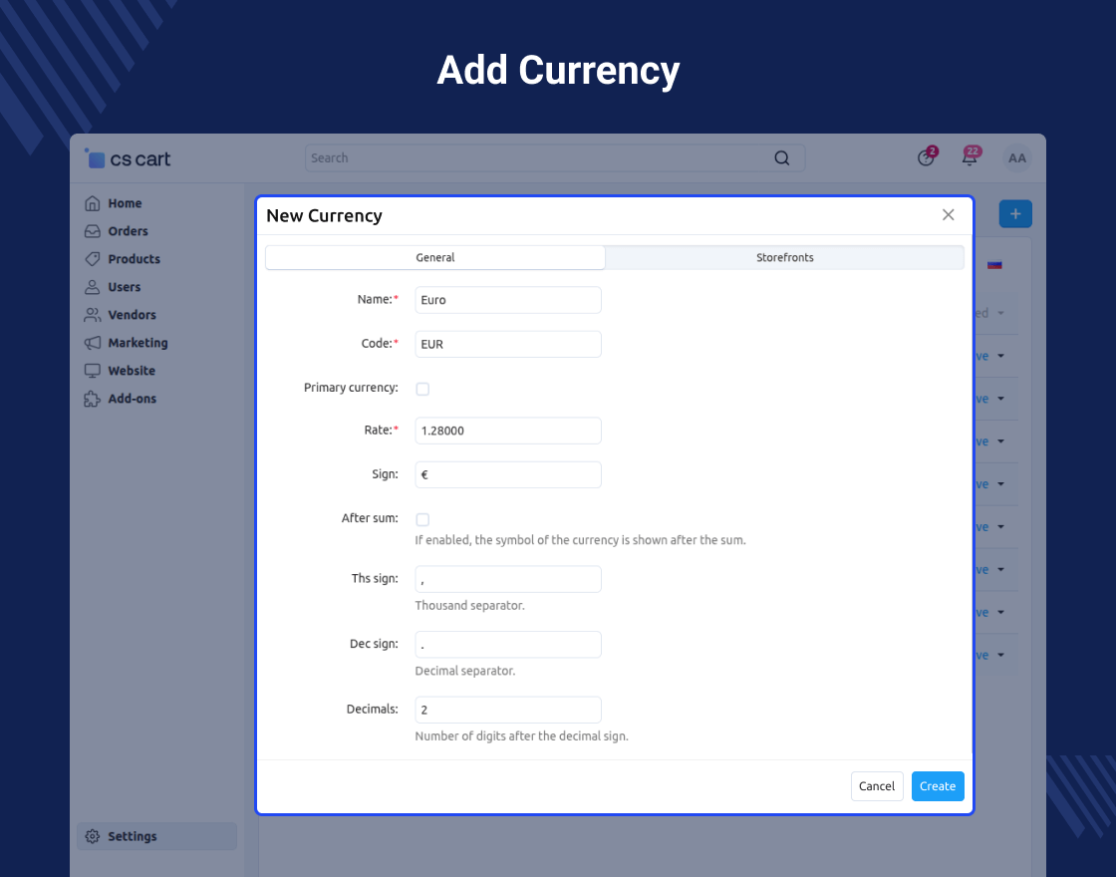Toggle the After sum checkbox
This screenshot has height=877, width=1116.
pyautogui.click(x=422, y=519)
